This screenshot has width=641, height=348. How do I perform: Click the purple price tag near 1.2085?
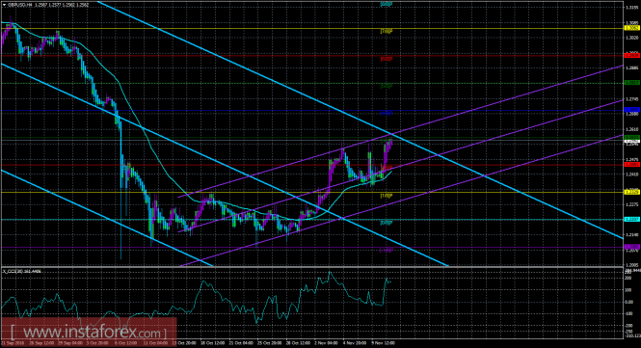[631, 247]
